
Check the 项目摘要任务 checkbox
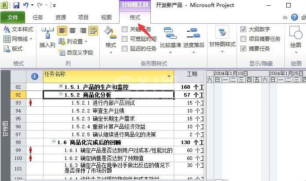243,39
